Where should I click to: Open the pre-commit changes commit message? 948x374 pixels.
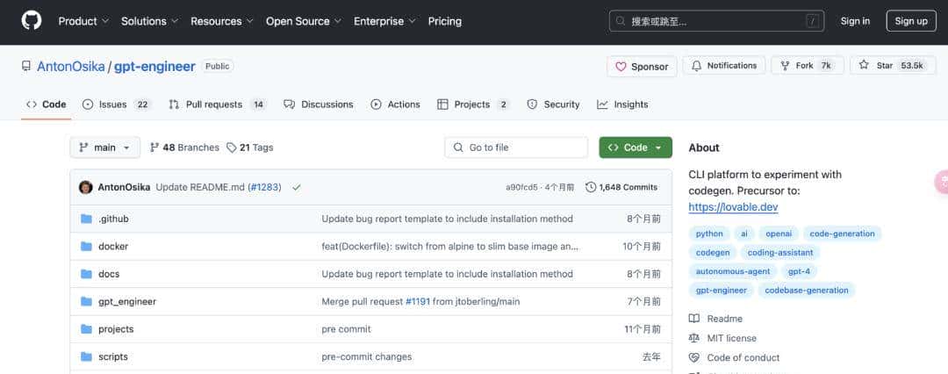click(x=367, y=357)
